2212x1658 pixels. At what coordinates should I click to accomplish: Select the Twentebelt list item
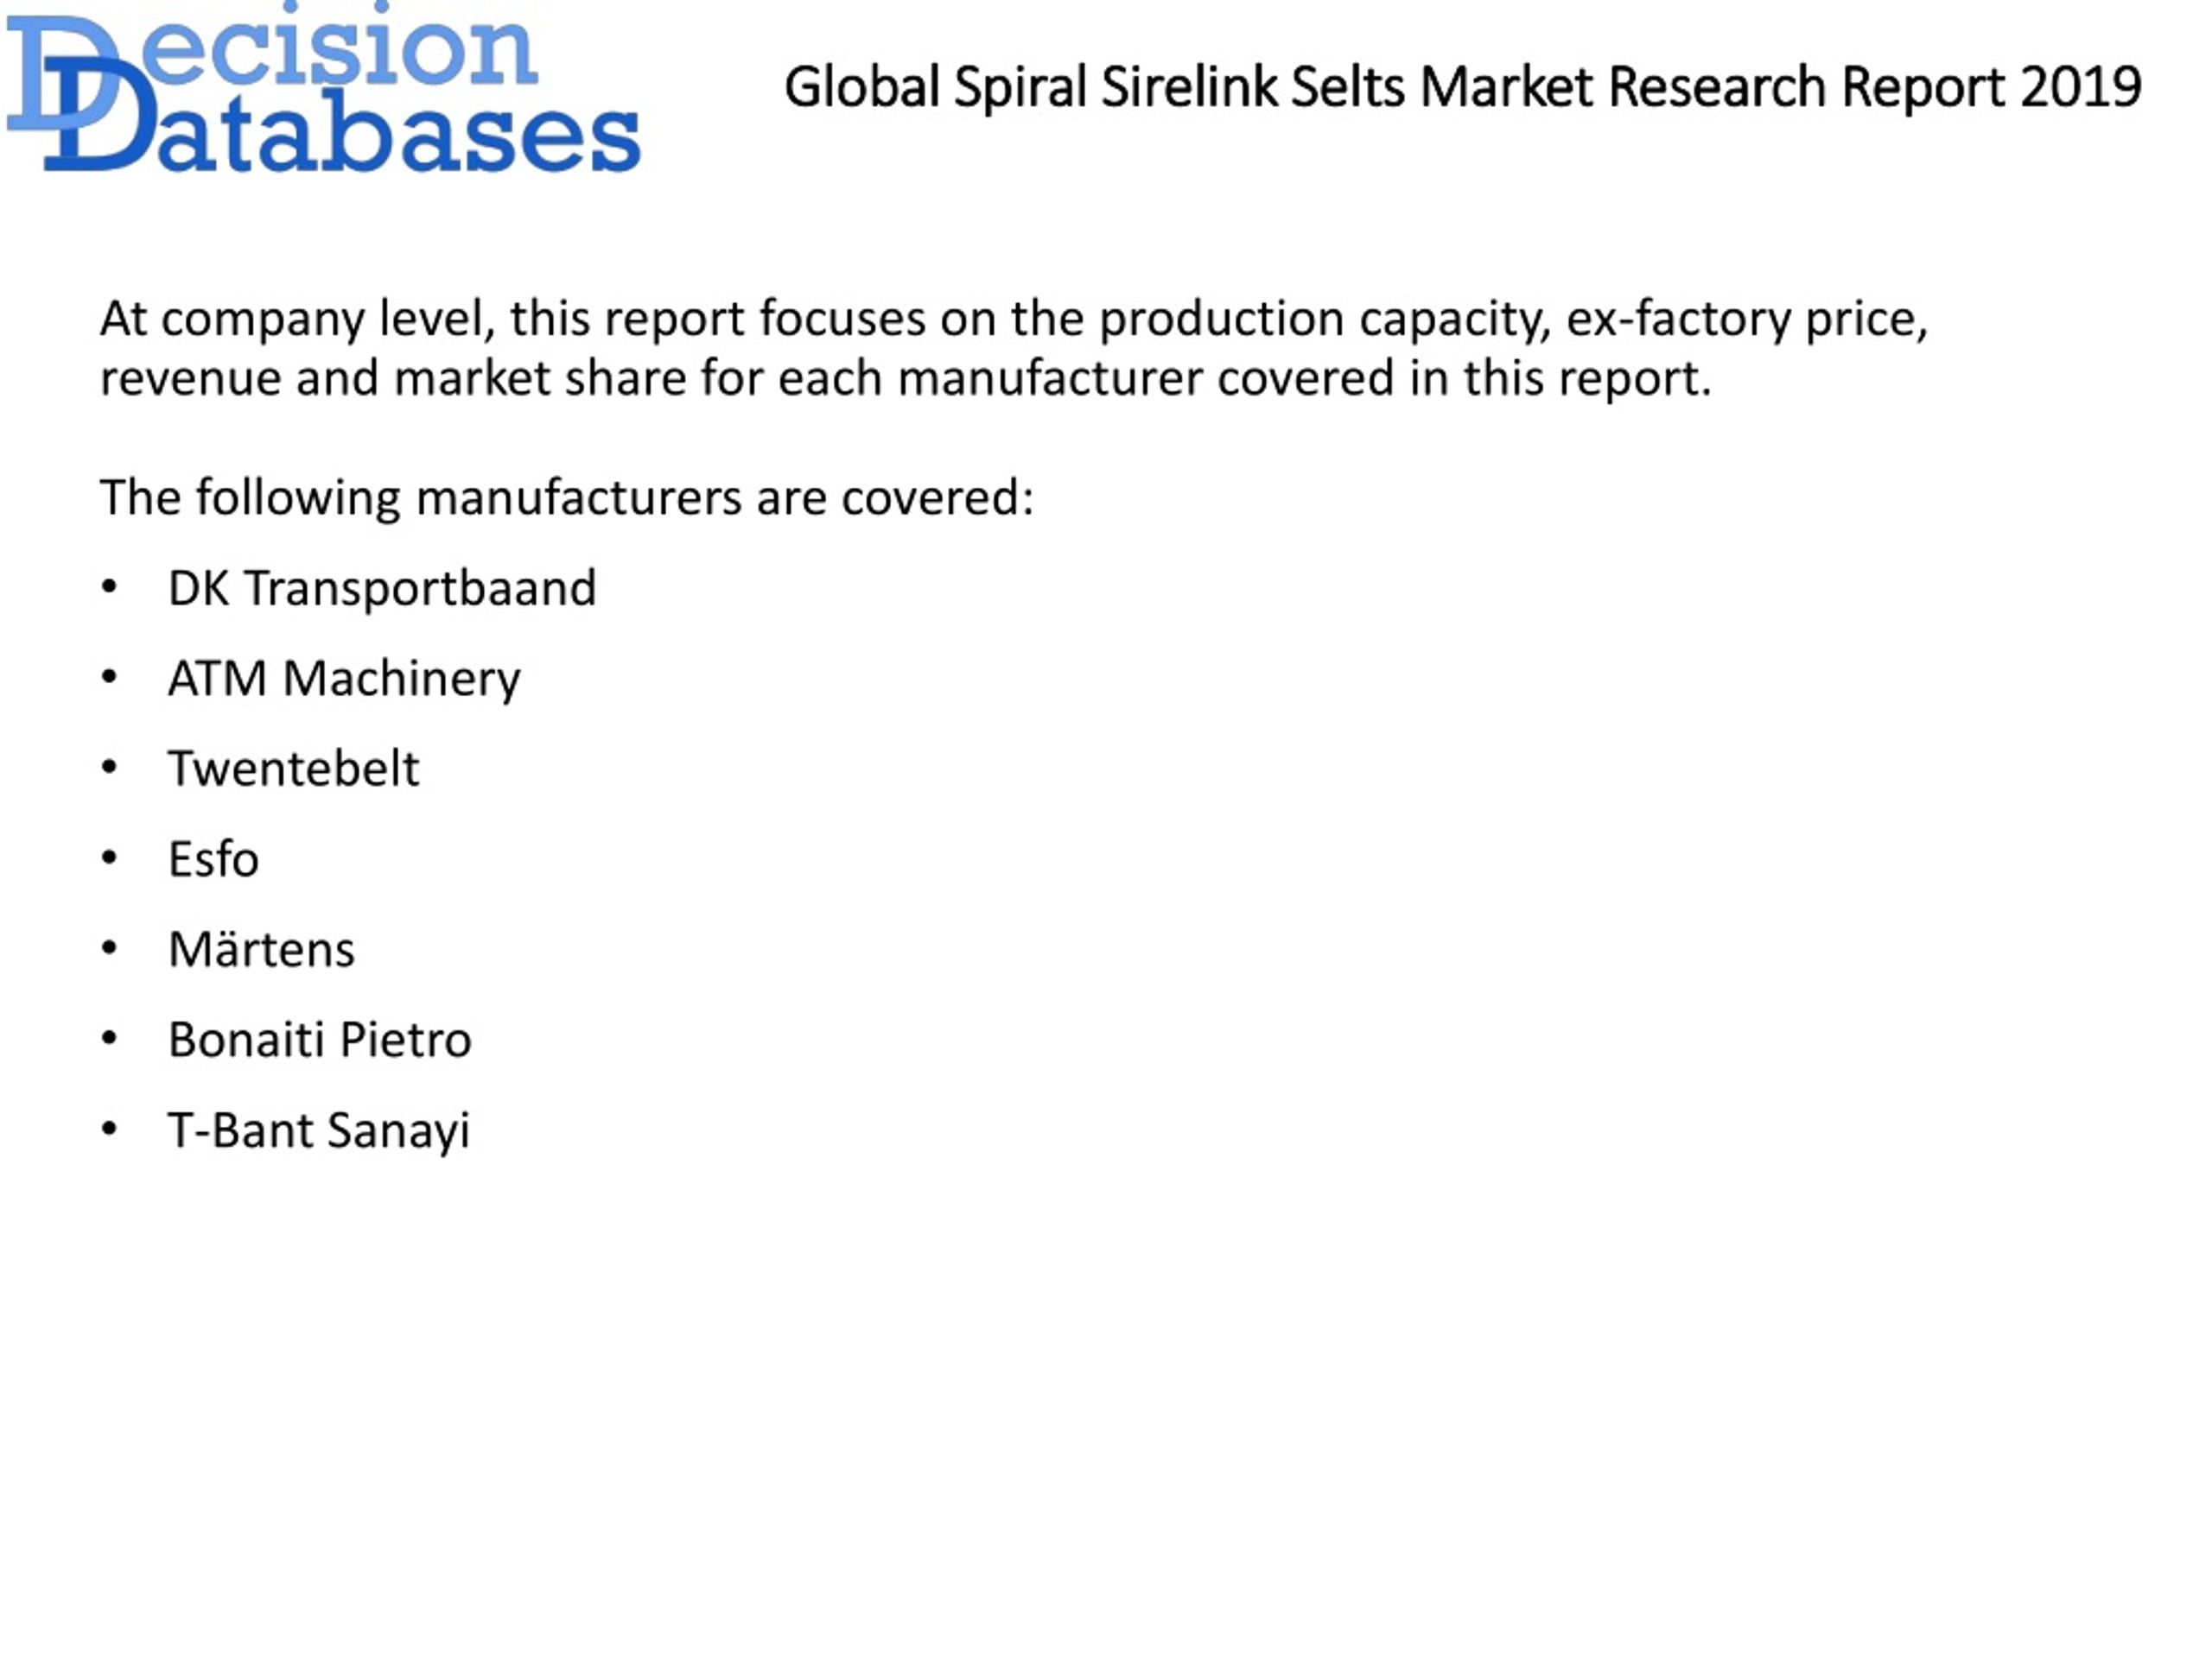click(293, 769)
